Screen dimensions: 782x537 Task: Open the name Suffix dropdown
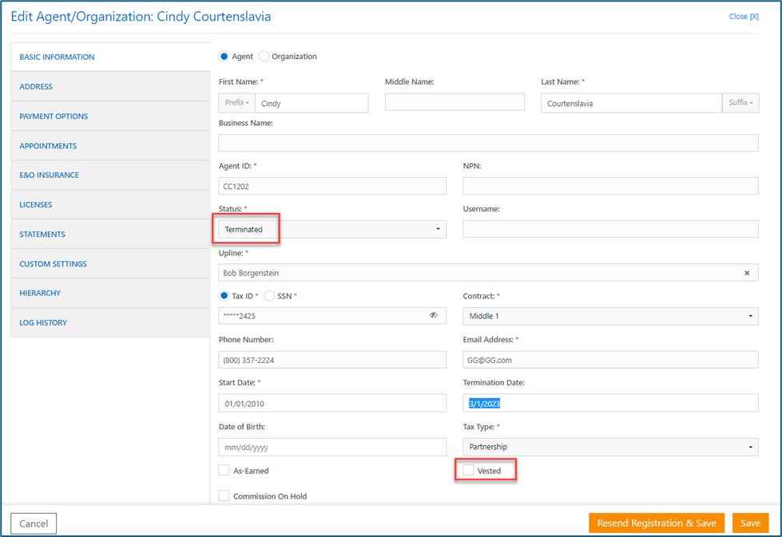[x=740, y=103]
